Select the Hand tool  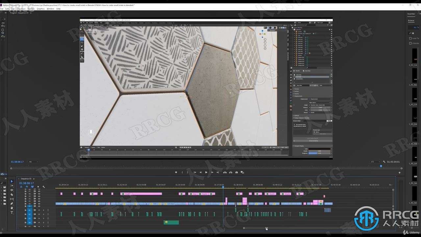(12, 208)
